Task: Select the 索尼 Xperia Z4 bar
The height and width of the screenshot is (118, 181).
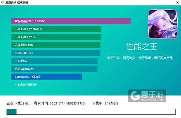Action: (54, 69)
